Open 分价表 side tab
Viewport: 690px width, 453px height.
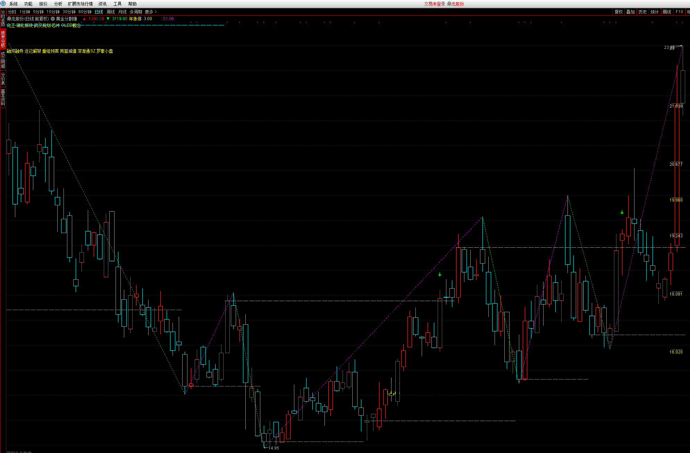click(x=3, y=79)
